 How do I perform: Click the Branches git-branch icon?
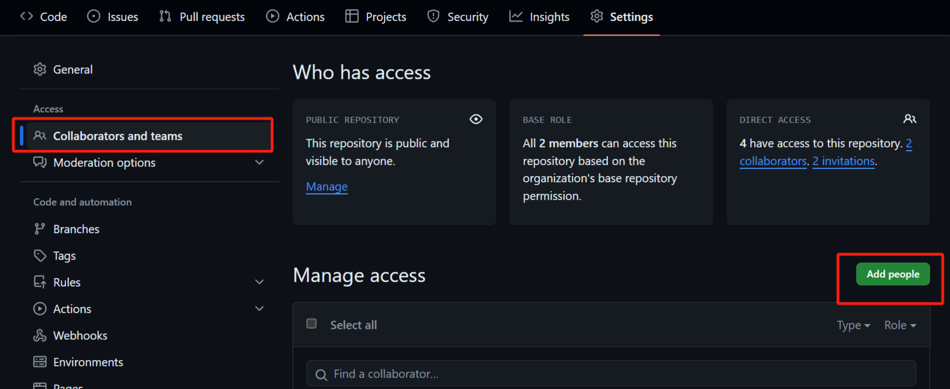click(x=39, y=229)
